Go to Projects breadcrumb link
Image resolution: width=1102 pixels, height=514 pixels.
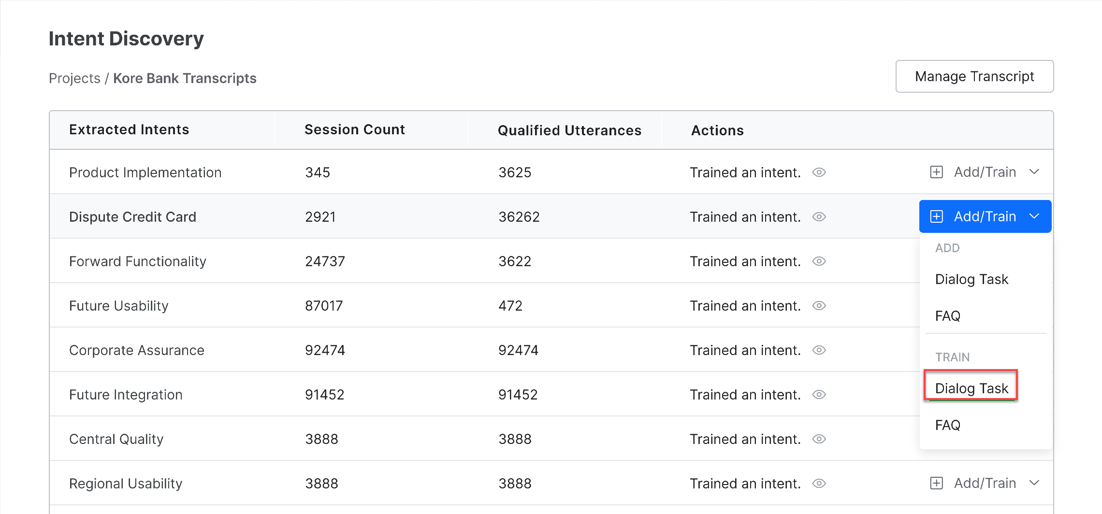coord(74,78)
